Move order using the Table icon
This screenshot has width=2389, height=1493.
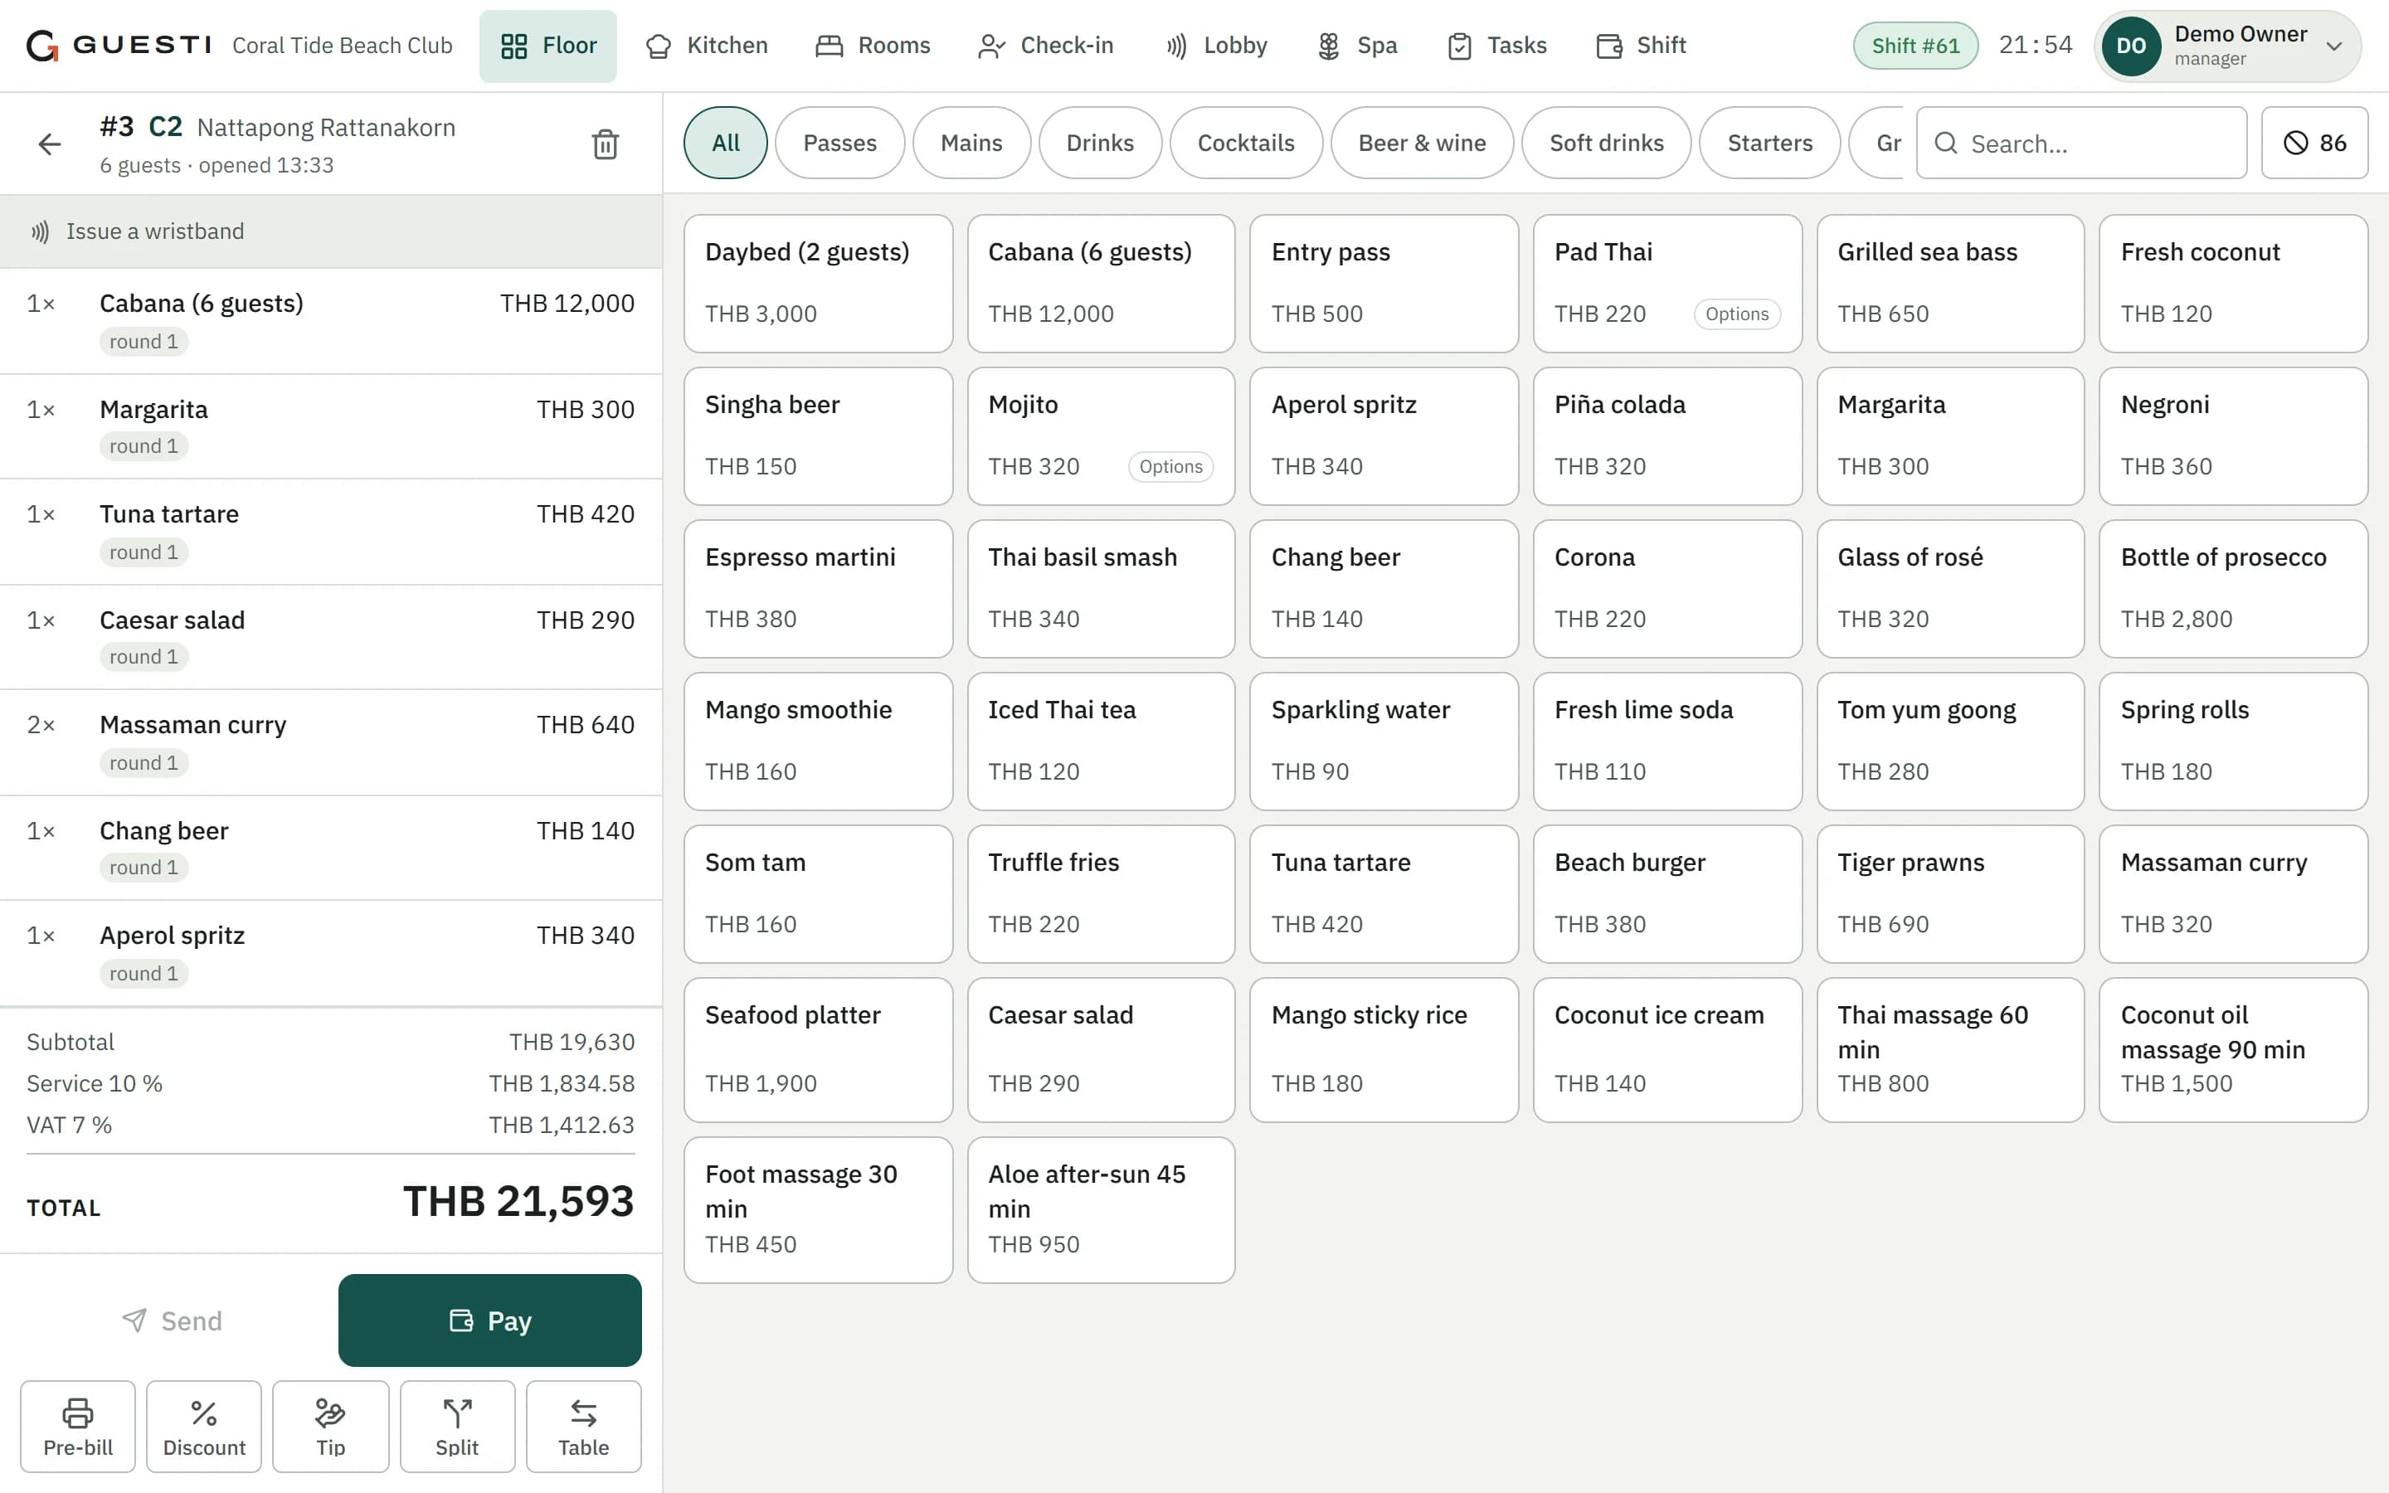tap(583, 1426)
